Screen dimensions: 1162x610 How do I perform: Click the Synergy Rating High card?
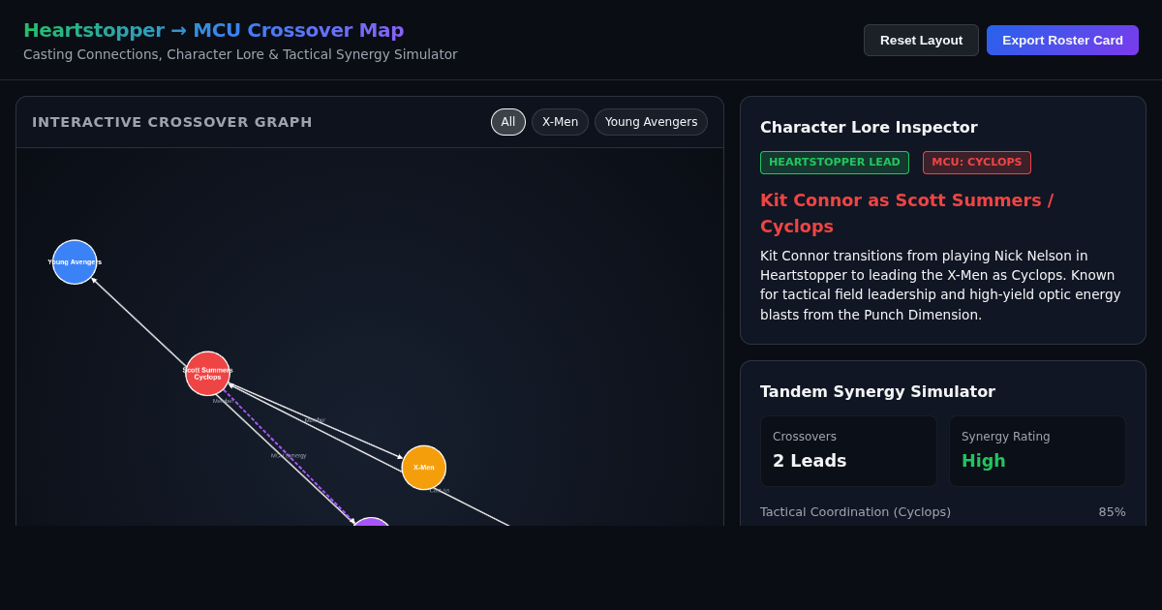[x=1037, y=451]
